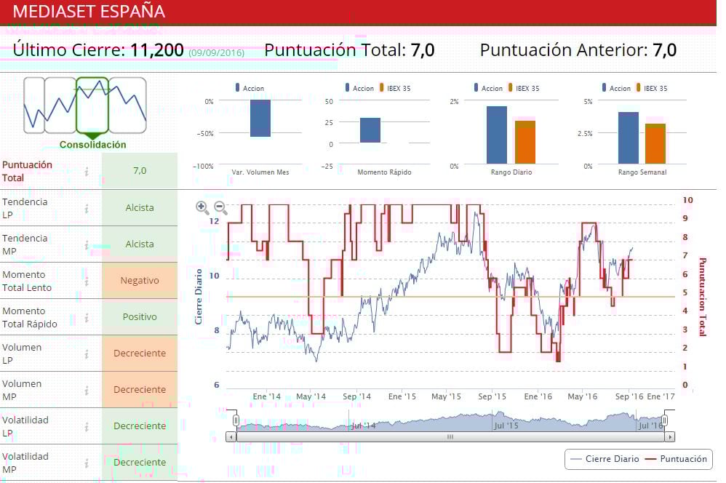Click the MEDIASET ESPAÑA header title

click(x=89, y=12)
